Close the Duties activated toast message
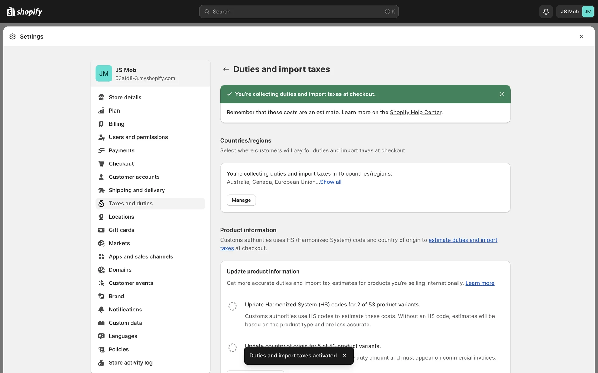The image size is (598, 373). (344, 355)
